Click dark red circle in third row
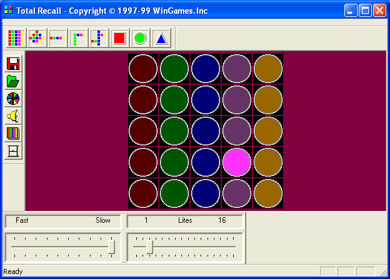390x279 pixels. (143, 131)
